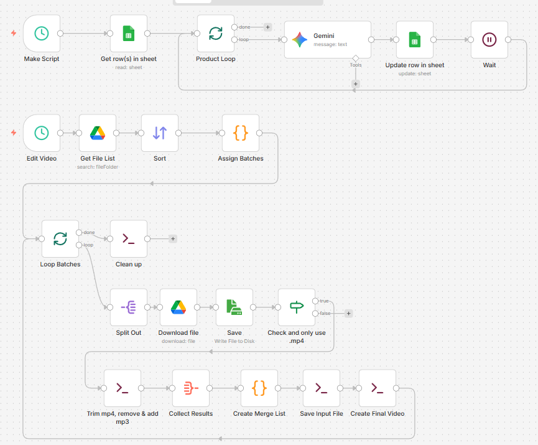The width and height of the screenshot is (538, 445).
Task: Open the Download file node
Action: pos(179,307)
